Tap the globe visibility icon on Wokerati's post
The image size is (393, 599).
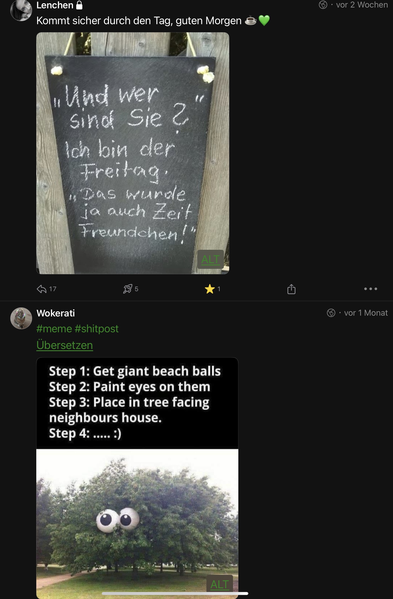coord(331,313)
